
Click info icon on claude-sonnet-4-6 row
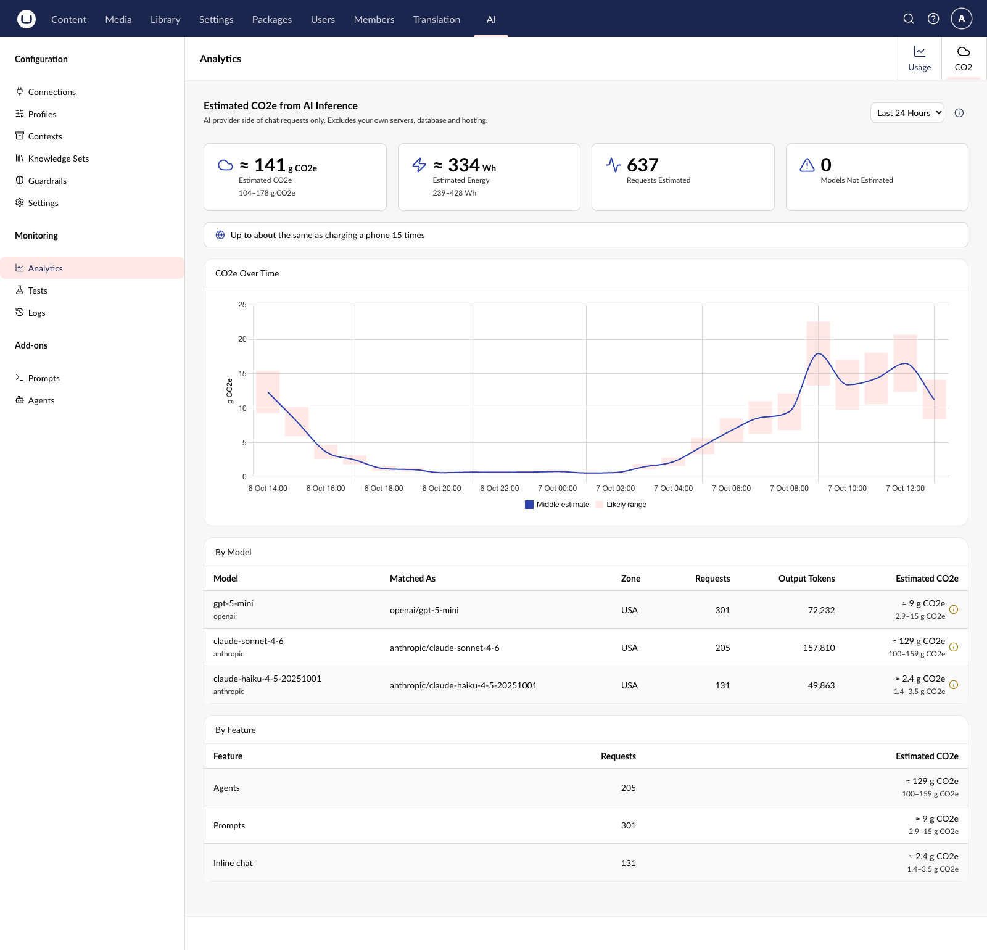954,647
